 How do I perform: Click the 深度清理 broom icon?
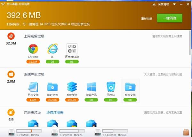tap(154, 4)
